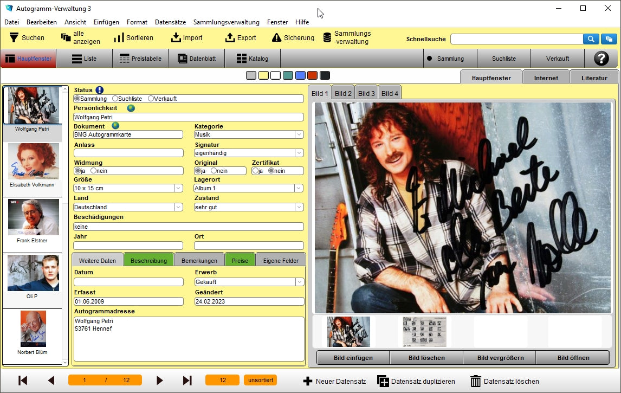The image size is (621, 393).
Task: Expand the Zustand combo box
Action: click(x=299, y=207)
